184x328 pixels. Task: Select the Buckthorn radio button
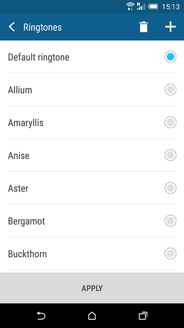coord(170,254)
